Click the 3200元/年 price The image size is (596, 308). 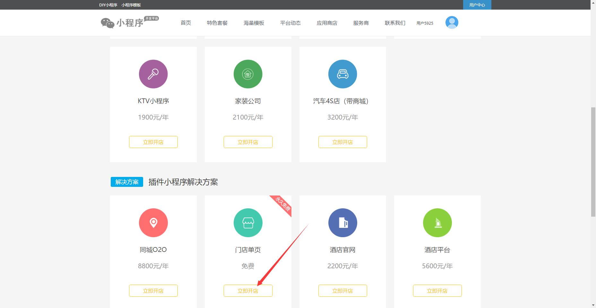342,117
